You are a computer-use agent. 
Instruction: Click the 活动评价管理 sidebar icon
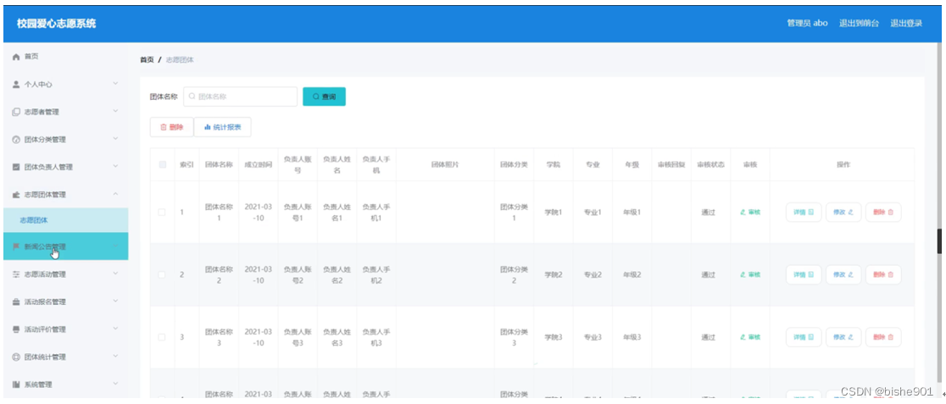(16, 329)
